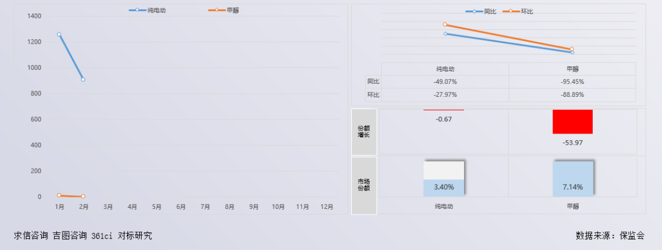Select the -88.89% 环比 cell
This screenshot has height=250, width=662.
pyautogui.click(x=573, y=94)
